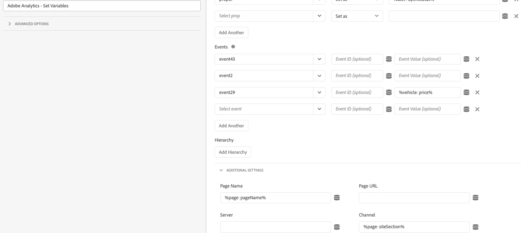Screen dimensions: 521x233
Task: Focus the Server field
Action: (276, 227)
